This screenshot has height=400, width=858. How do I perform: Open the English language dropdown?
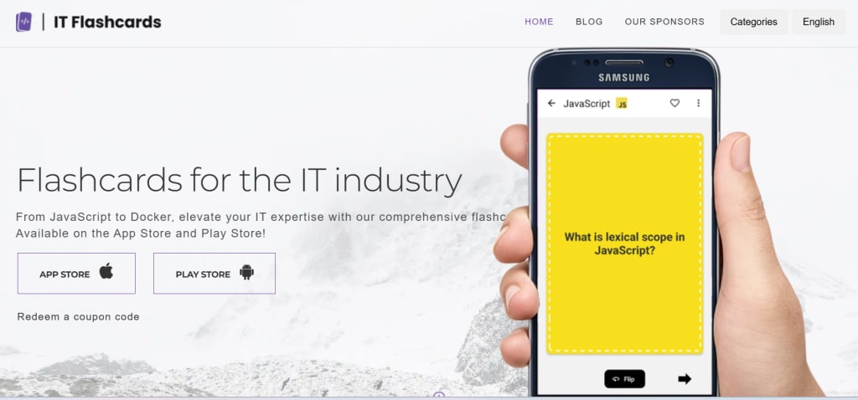pyautogui.click(x=819, y=22)
